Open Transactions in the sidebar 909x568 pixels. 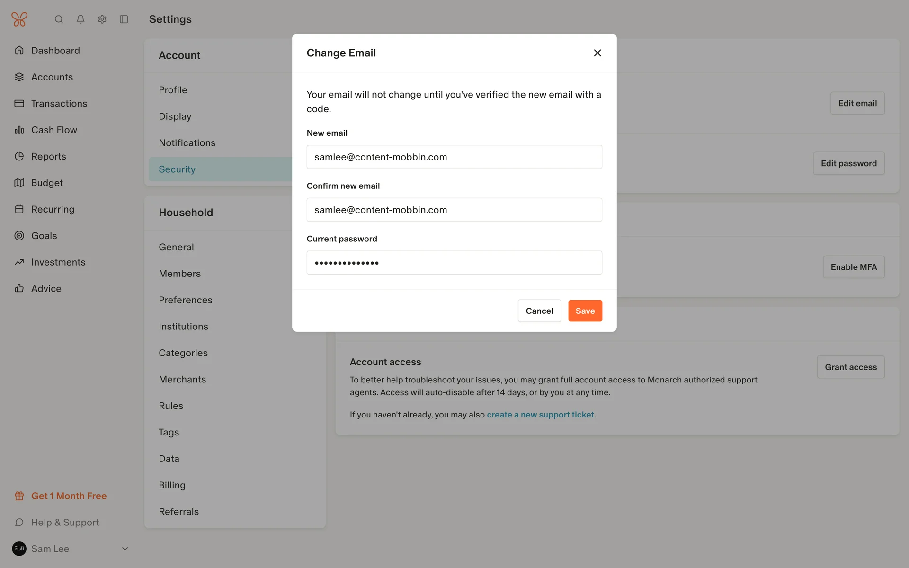59,103
